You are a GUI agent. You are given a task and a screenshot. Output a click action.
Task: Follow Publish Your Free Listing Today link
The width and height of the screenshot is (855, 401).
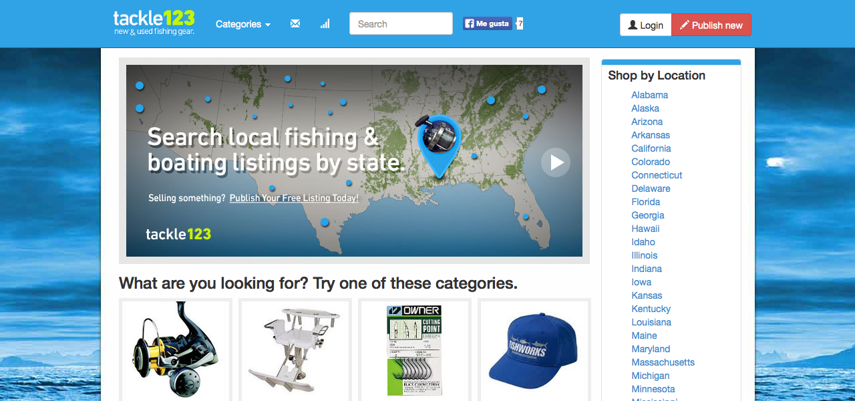pyautogui.click(x=294, y=198)
